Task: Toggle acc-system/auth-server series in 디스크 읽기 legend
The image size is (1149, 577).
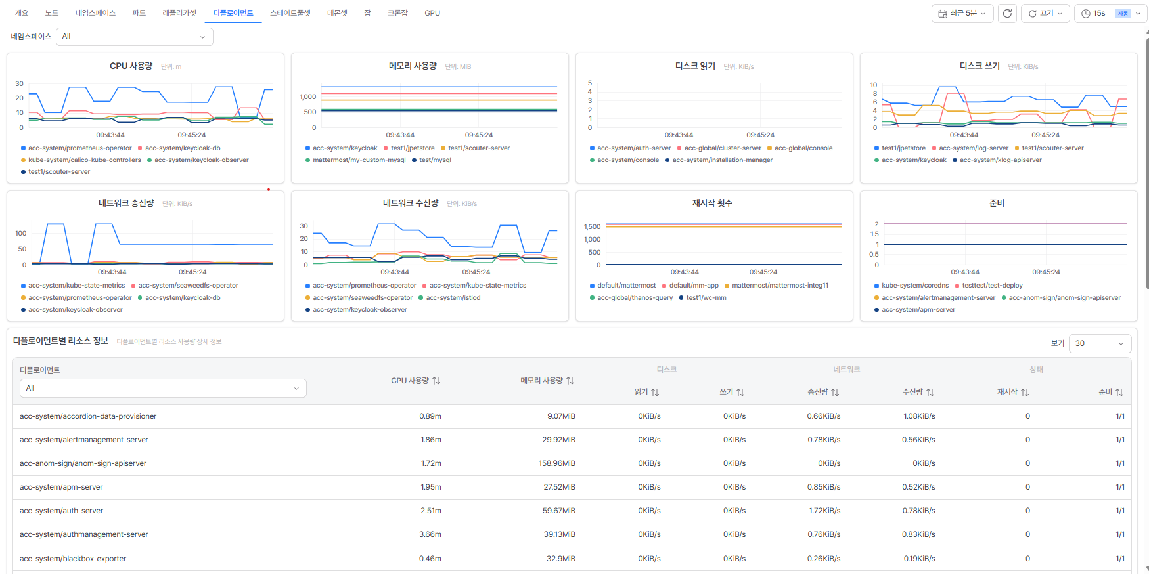Action: pos(631,148)
